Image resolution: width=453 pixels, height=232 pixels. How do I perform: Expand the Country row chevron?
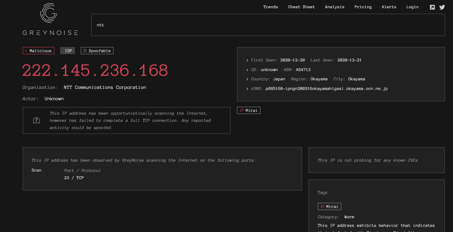[247, 79]
